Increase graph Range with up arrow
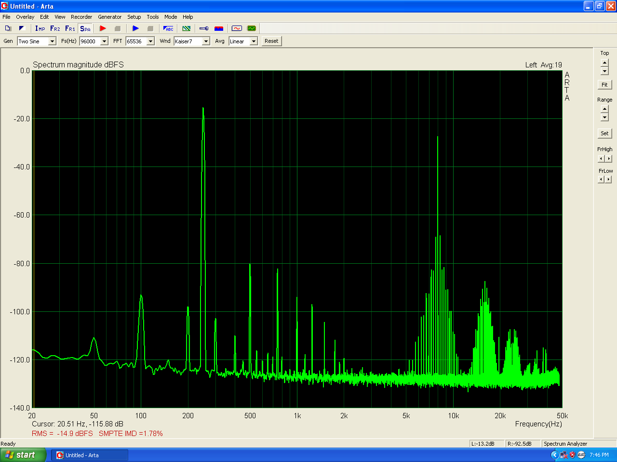The width and height of the screenshot is (617, 462). [604, 109]
